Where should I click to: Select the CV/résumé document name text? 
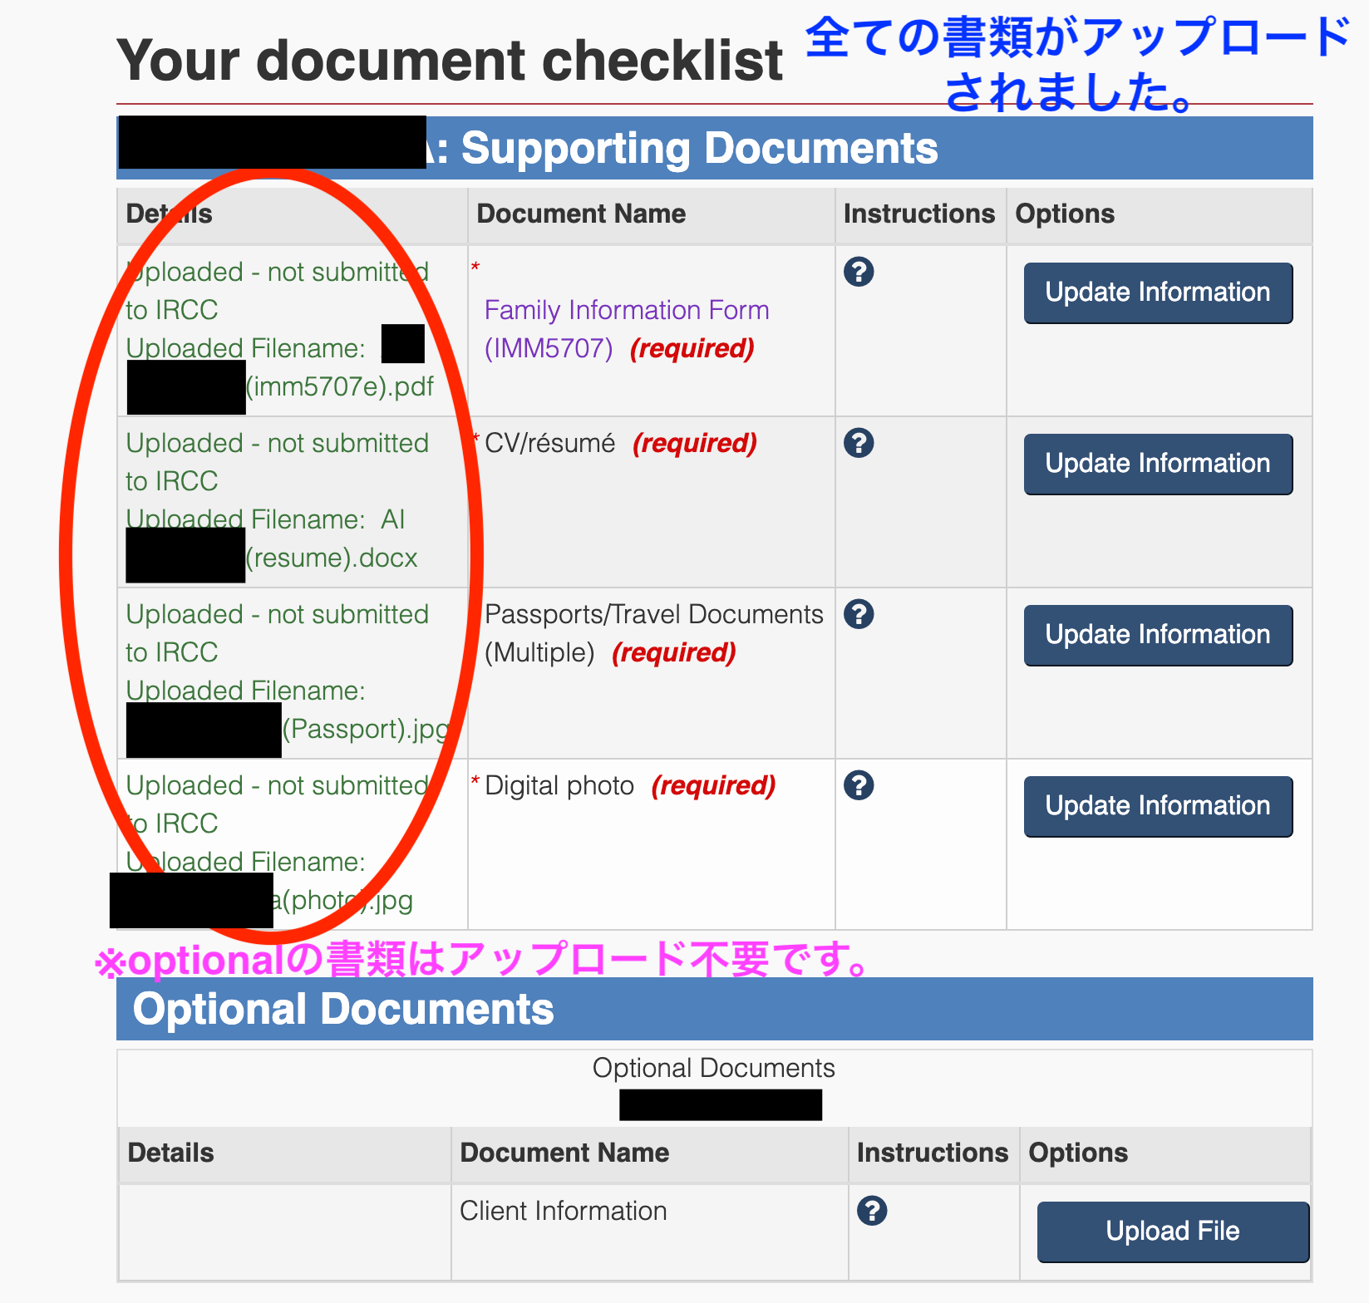pyautogui.click(x=550, y=443)
